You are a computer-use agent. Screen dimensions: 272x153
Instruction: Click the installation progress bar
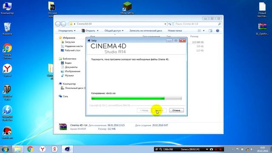point(136,98)
